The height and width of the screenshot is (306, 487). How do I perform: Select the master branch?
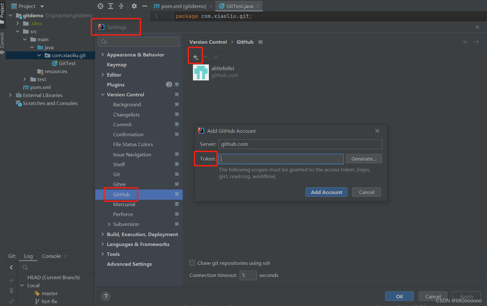coord(50,293)
